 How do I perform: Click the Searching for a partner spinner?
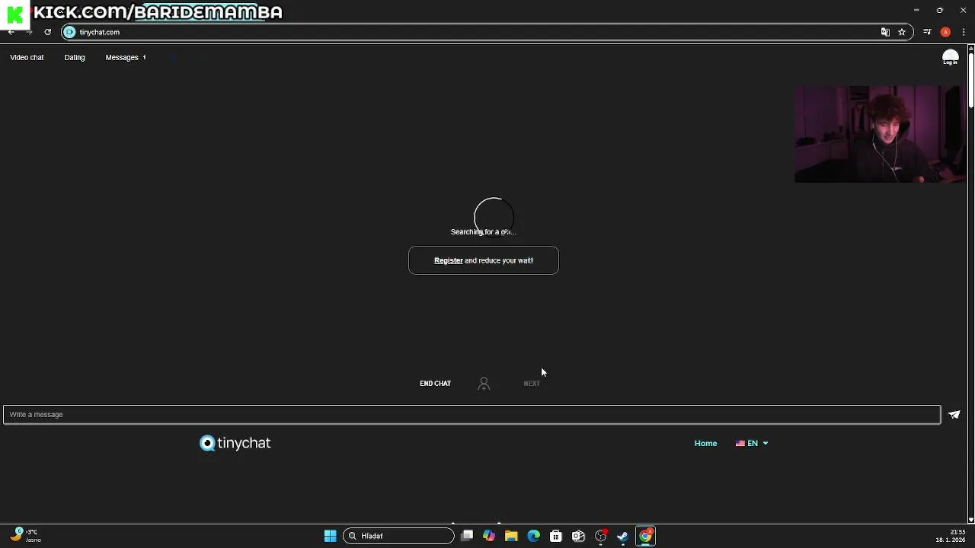[494, 217]
